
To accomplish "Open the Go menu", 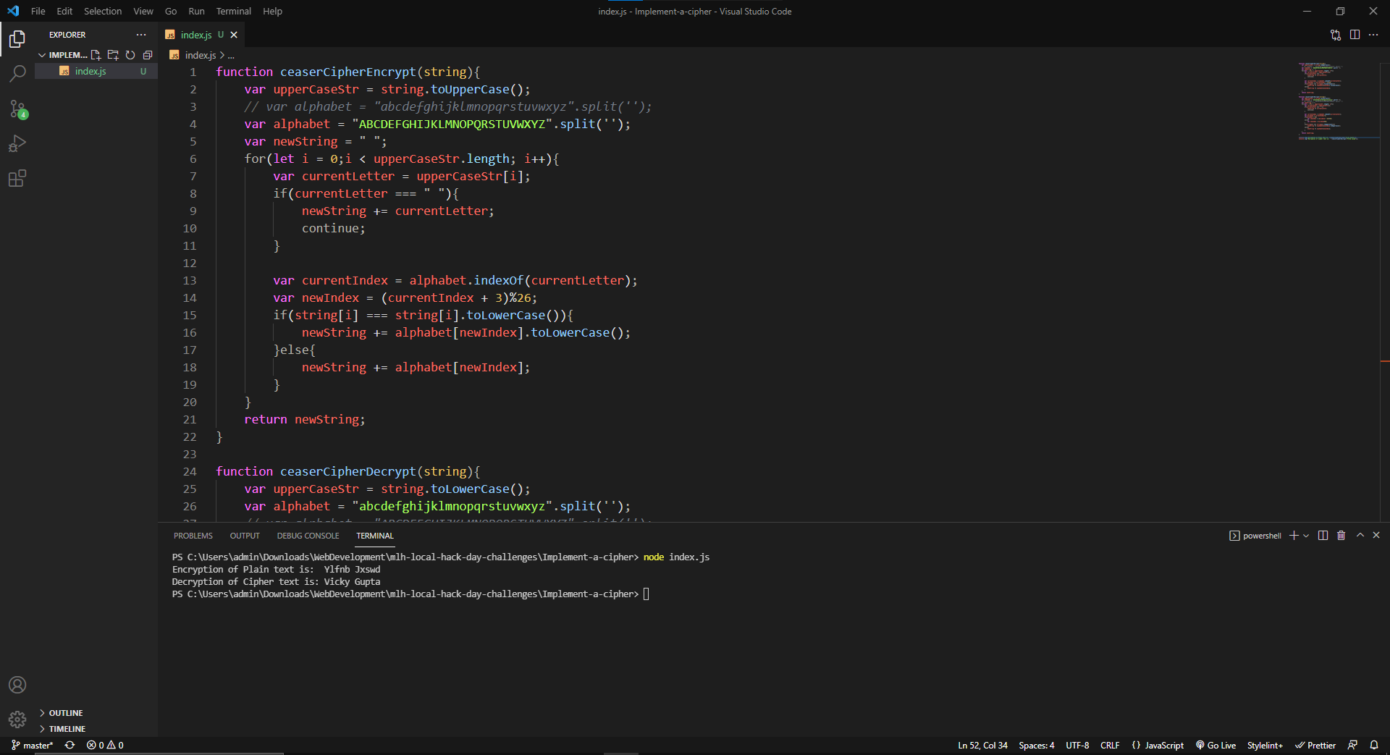I will click(171, 11).
